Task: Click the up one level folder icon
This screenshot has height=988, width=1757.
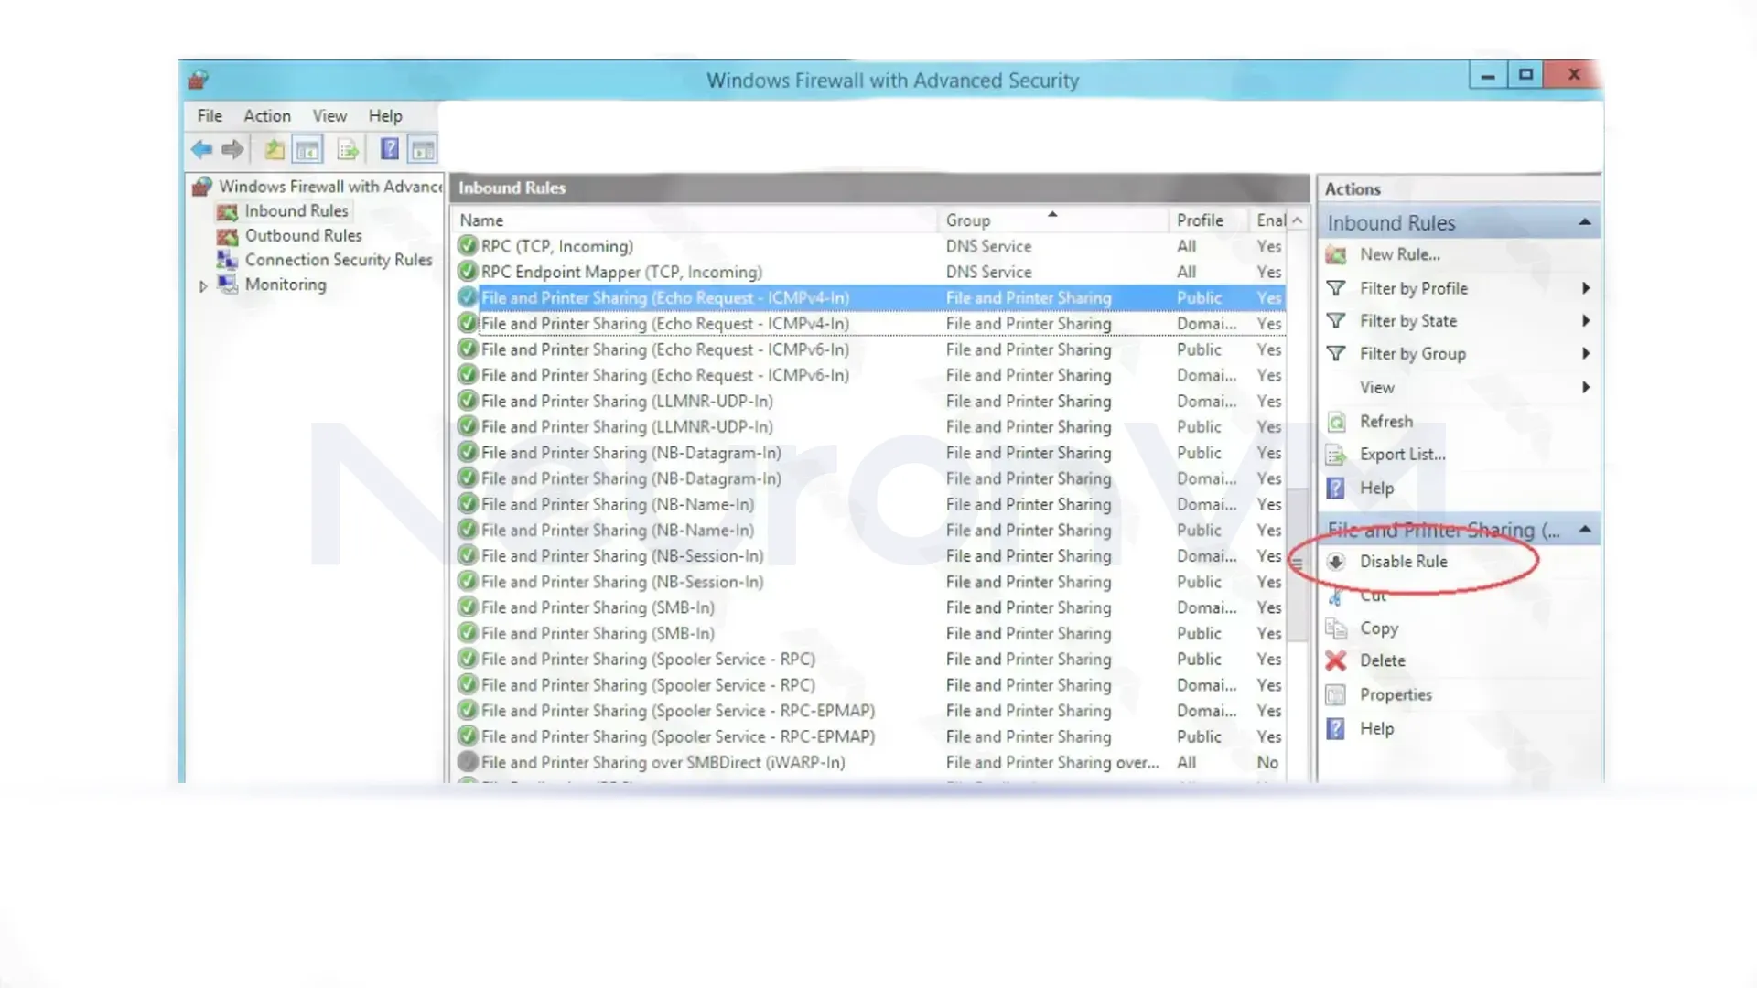Action: [x=274, y=149]
